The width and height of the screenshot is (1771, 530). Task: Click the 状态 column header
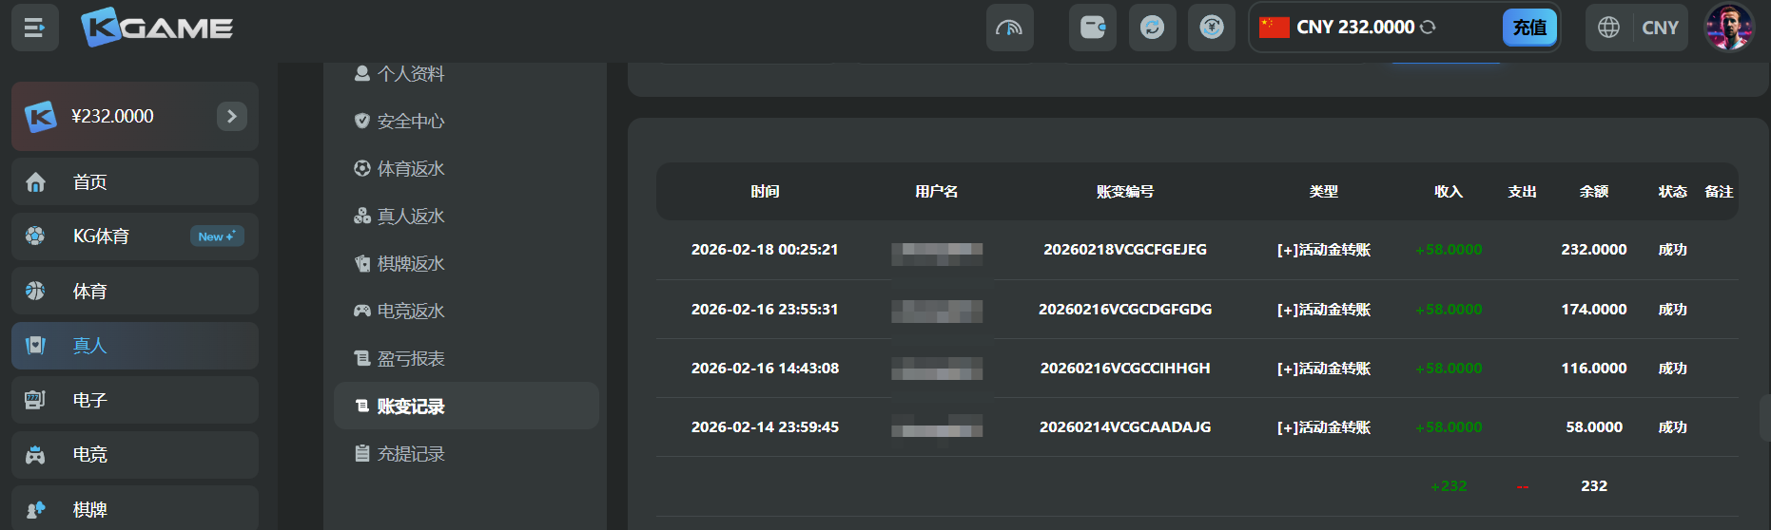(1673, 191)
